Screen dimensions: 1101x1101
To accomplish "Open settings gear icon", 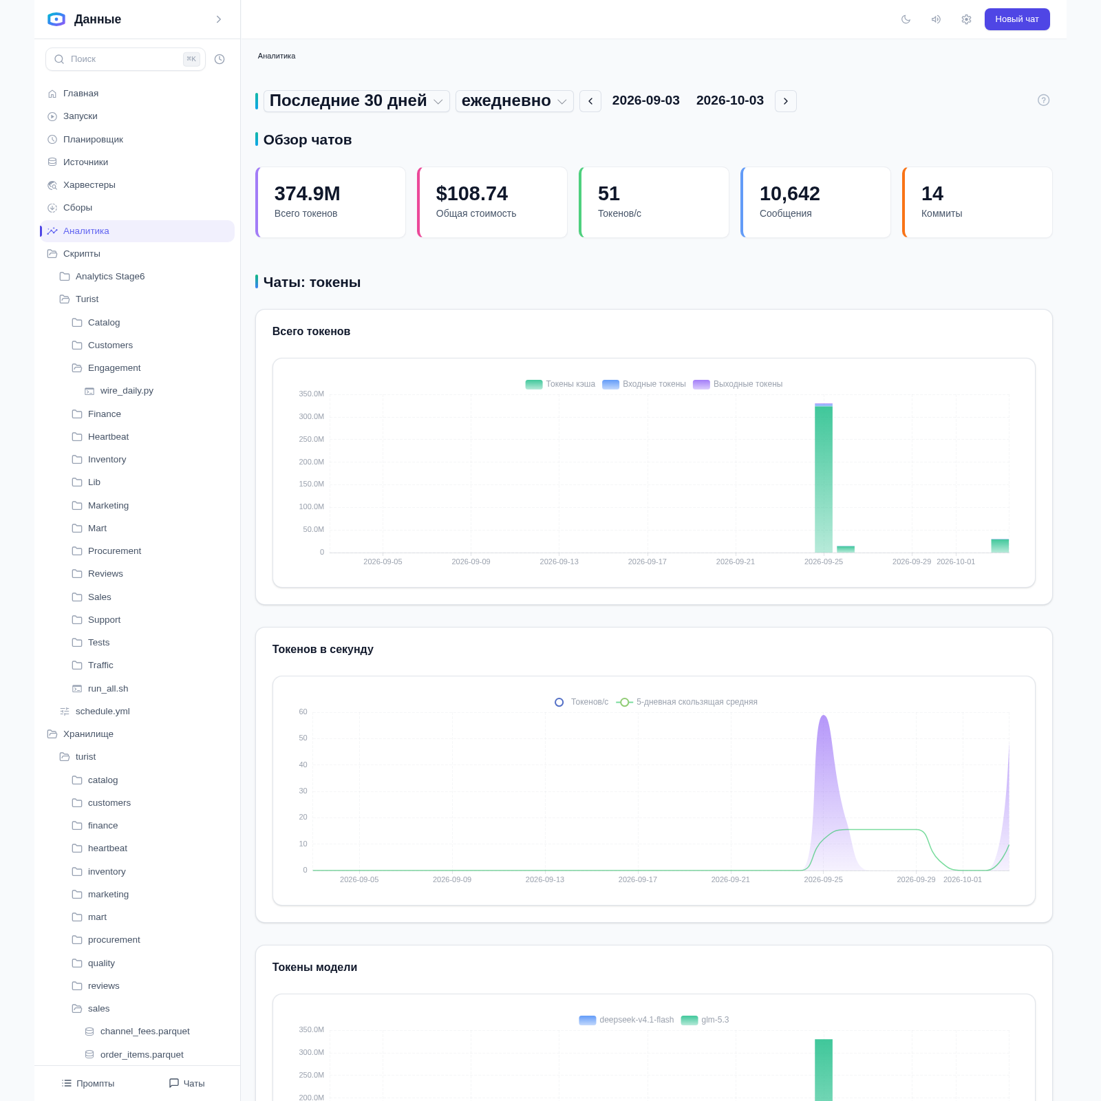I will coord(966,19).
